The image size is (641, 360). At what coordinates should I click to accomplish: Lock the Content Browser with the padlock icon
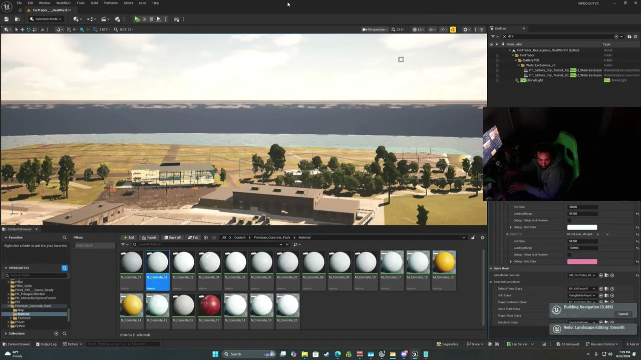tap(473, 237)
